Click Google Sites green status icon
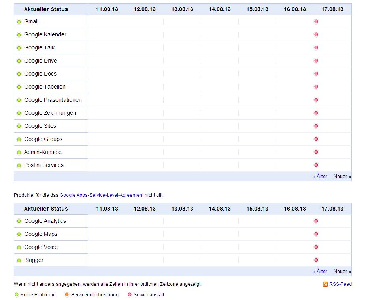The image size is (366, 300). 19,127
